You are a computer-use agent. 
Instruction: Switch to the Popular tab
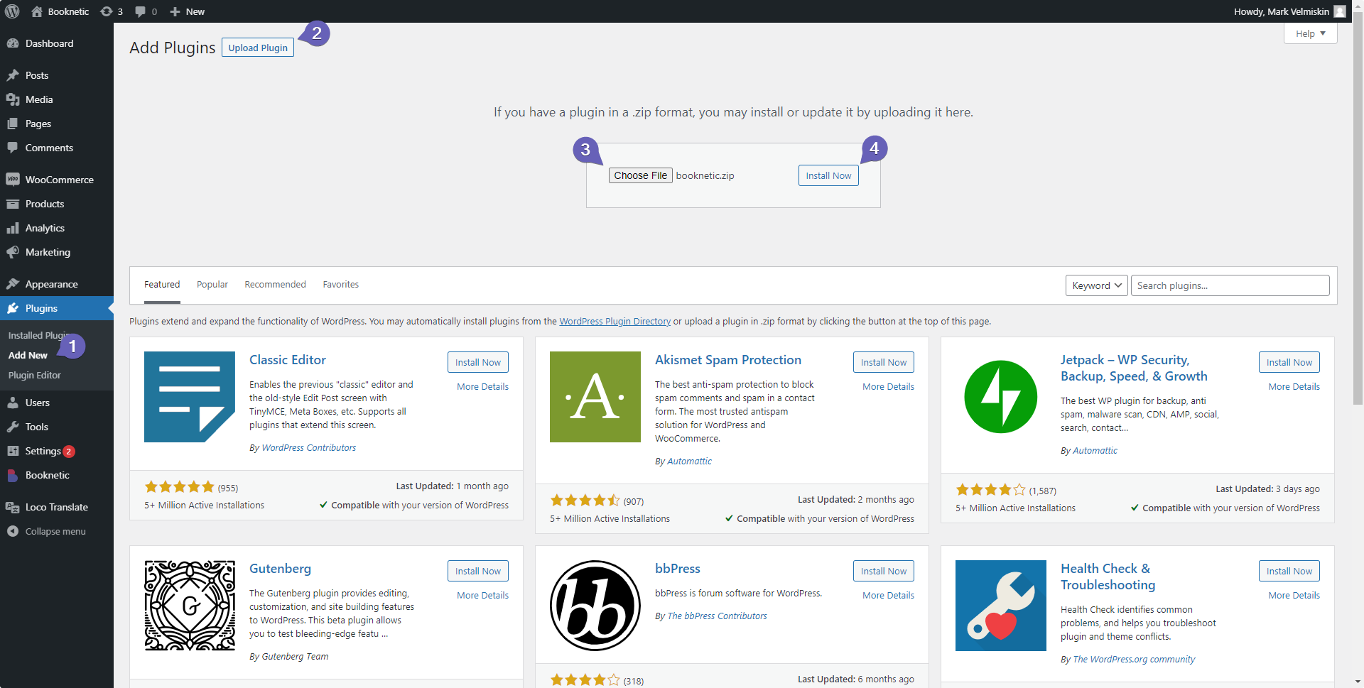pyautogui.click(x=212, y=284)
